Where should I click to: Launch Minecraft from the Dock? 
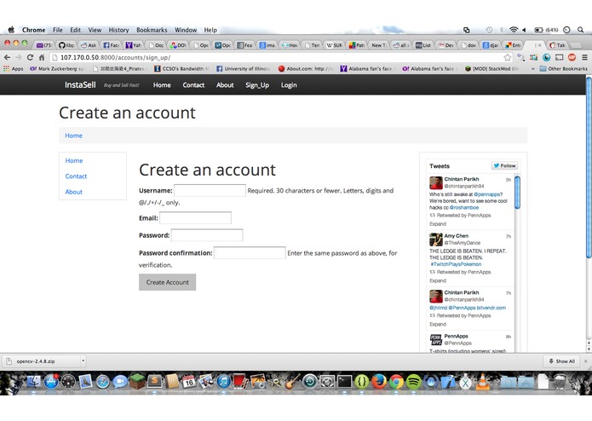(137, 381)
